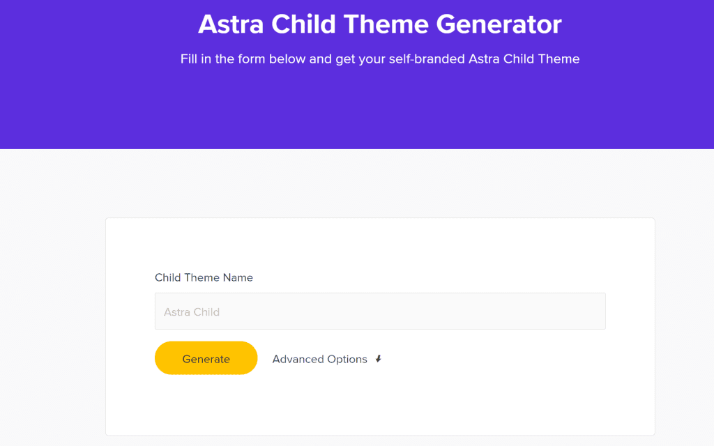The image size is (714, 446).
Task: Click the subtitle about self-branded Astra Child Theme
Action: (x=380, y=59)
